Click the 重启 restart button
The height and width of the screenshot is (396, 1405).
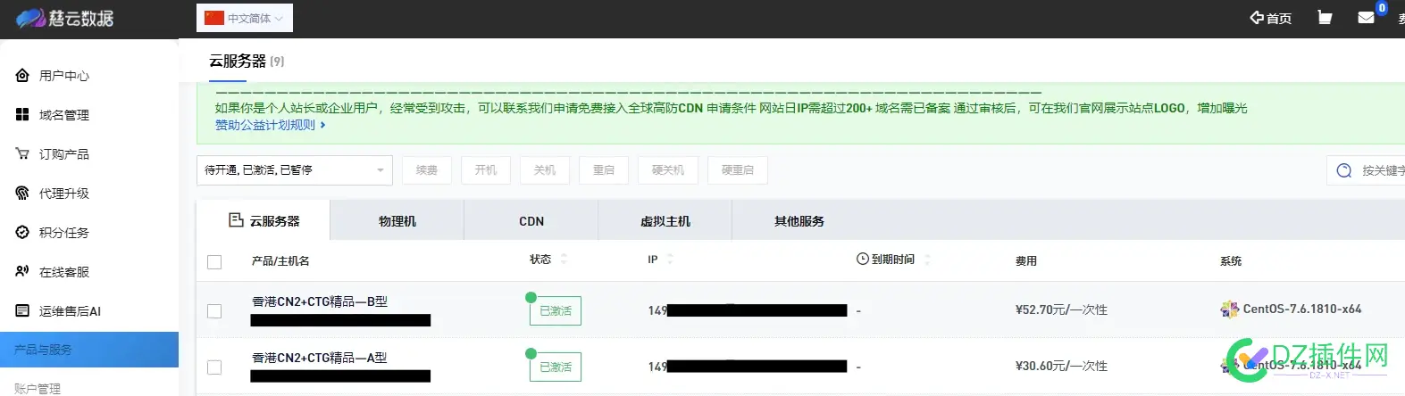click(604, 170)
